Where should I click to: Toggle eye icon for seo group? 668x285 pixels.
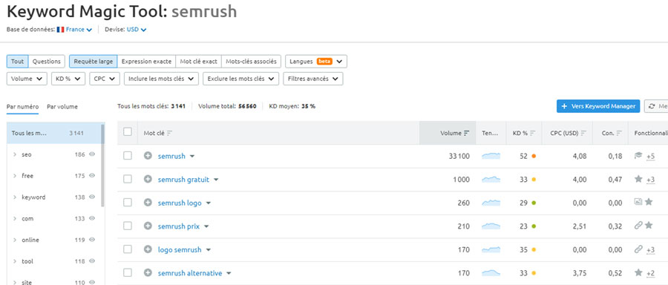point(91,154)
